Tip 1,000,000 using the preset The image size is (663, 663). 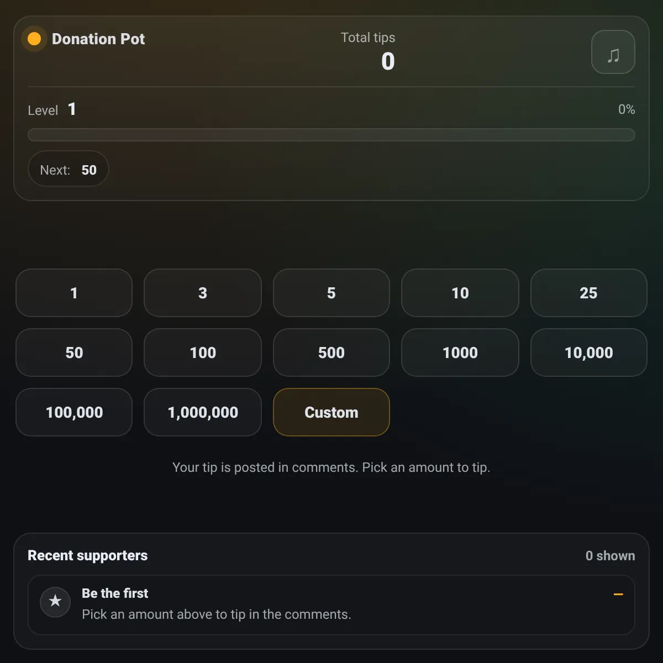point(203,412)
